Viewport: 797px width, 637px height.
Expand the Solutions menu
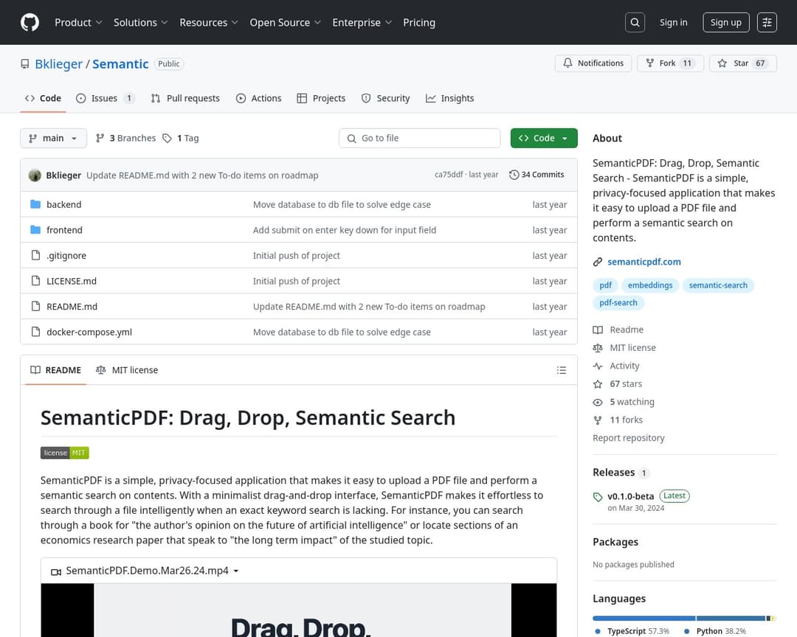[x=140, y=22]
